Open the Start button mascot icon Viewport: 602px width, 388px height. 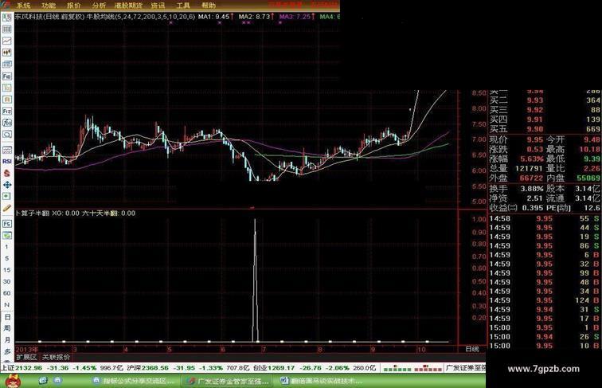tap(14, 381)
